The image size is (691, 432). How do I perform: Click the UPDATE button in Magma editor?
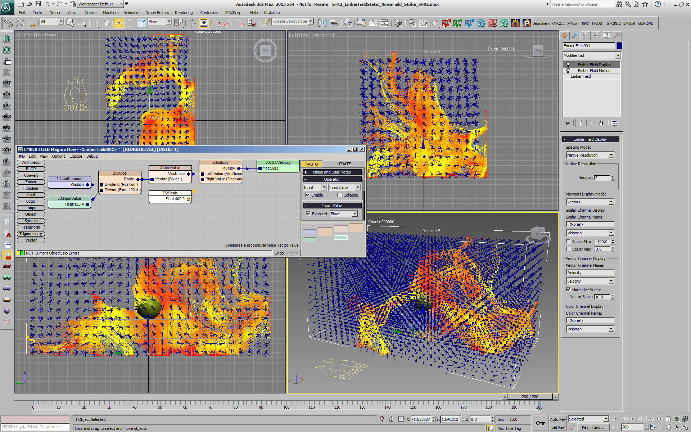click(343, 164)
